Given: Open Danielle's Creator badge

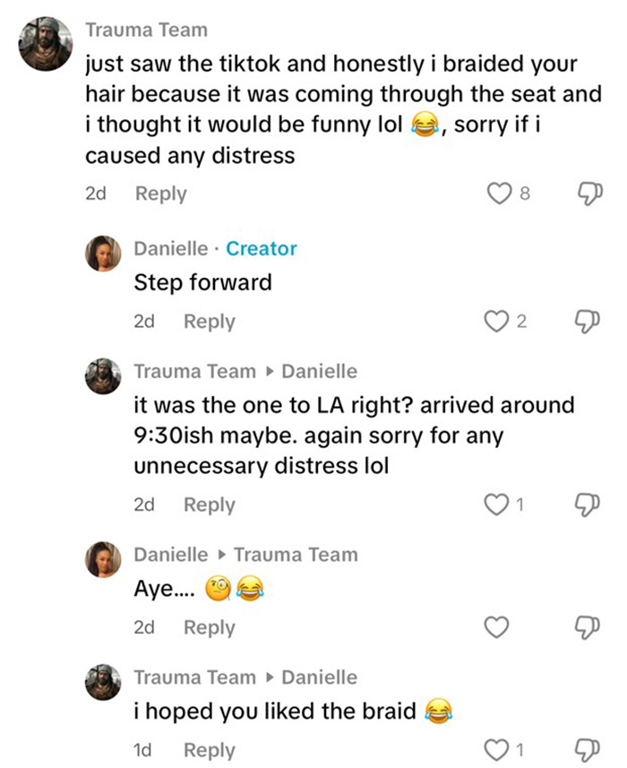Looking at the screenshot, I should tap(262, 248).
